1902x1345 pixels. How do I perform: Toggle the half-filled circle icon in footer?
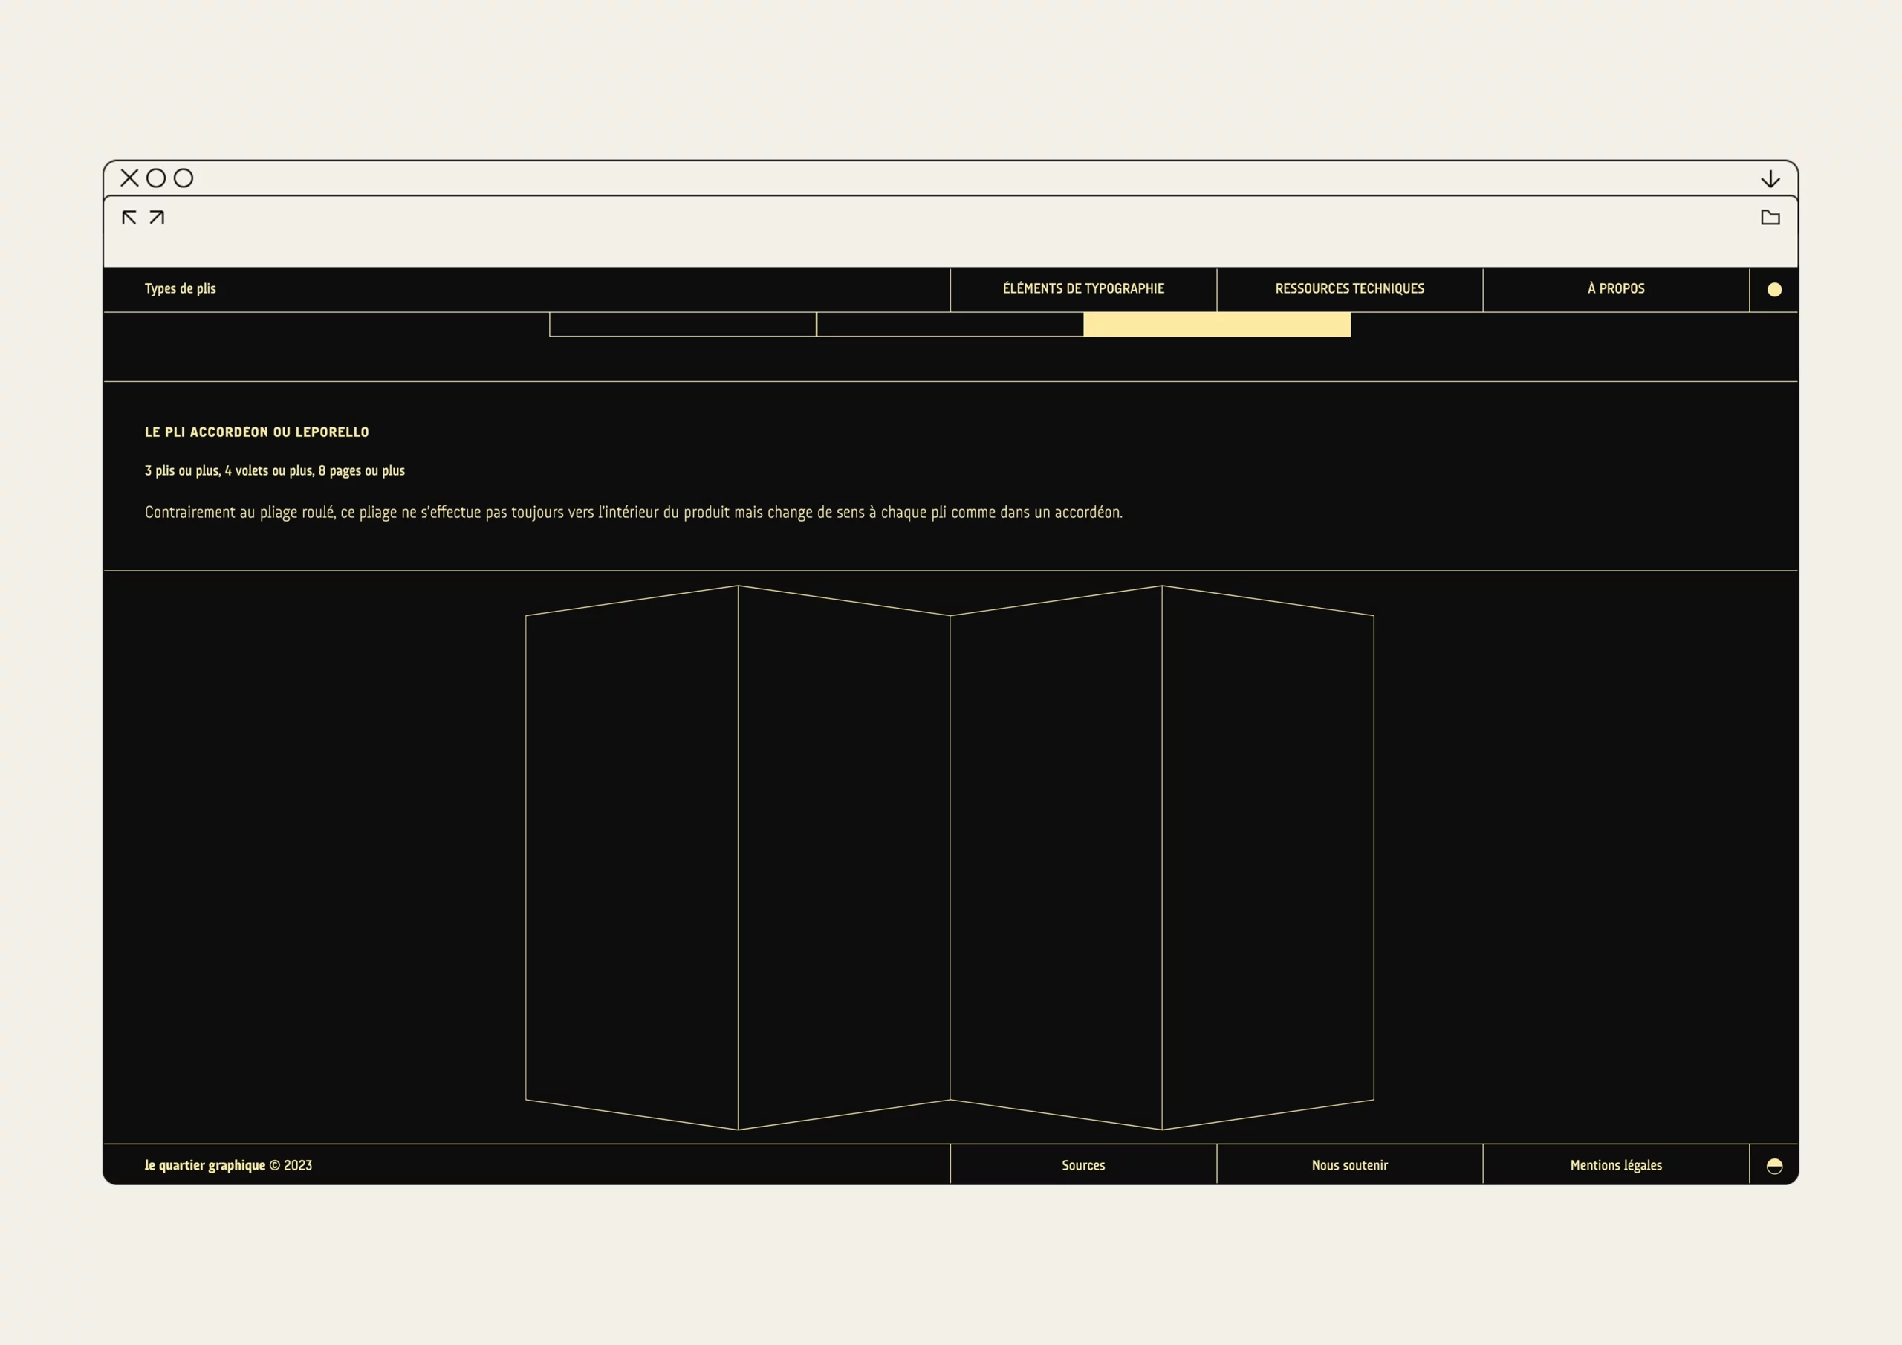[x=1774, y=1166]
